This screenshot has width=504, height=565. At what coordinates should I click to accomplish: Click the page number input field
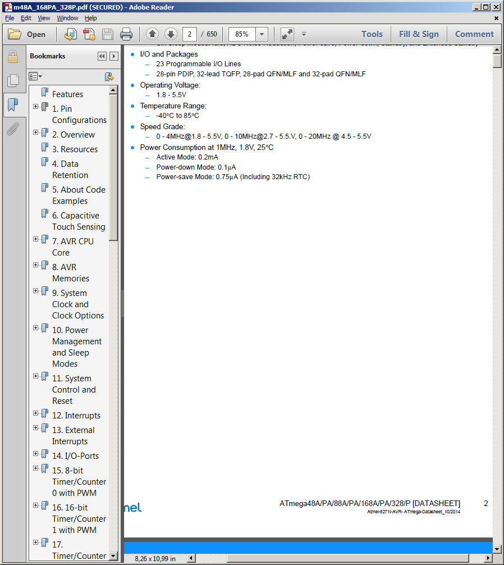(189, 34)
